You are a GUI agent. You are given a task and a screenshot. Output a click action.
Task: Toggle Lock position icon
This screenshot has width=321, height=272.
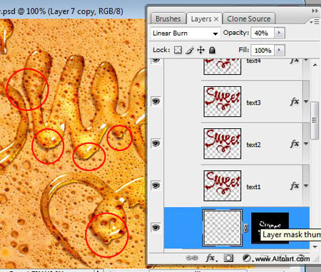[201, 50]
